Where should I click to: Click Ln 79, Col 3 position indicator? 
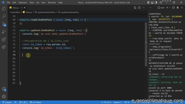tap(106, 102)
